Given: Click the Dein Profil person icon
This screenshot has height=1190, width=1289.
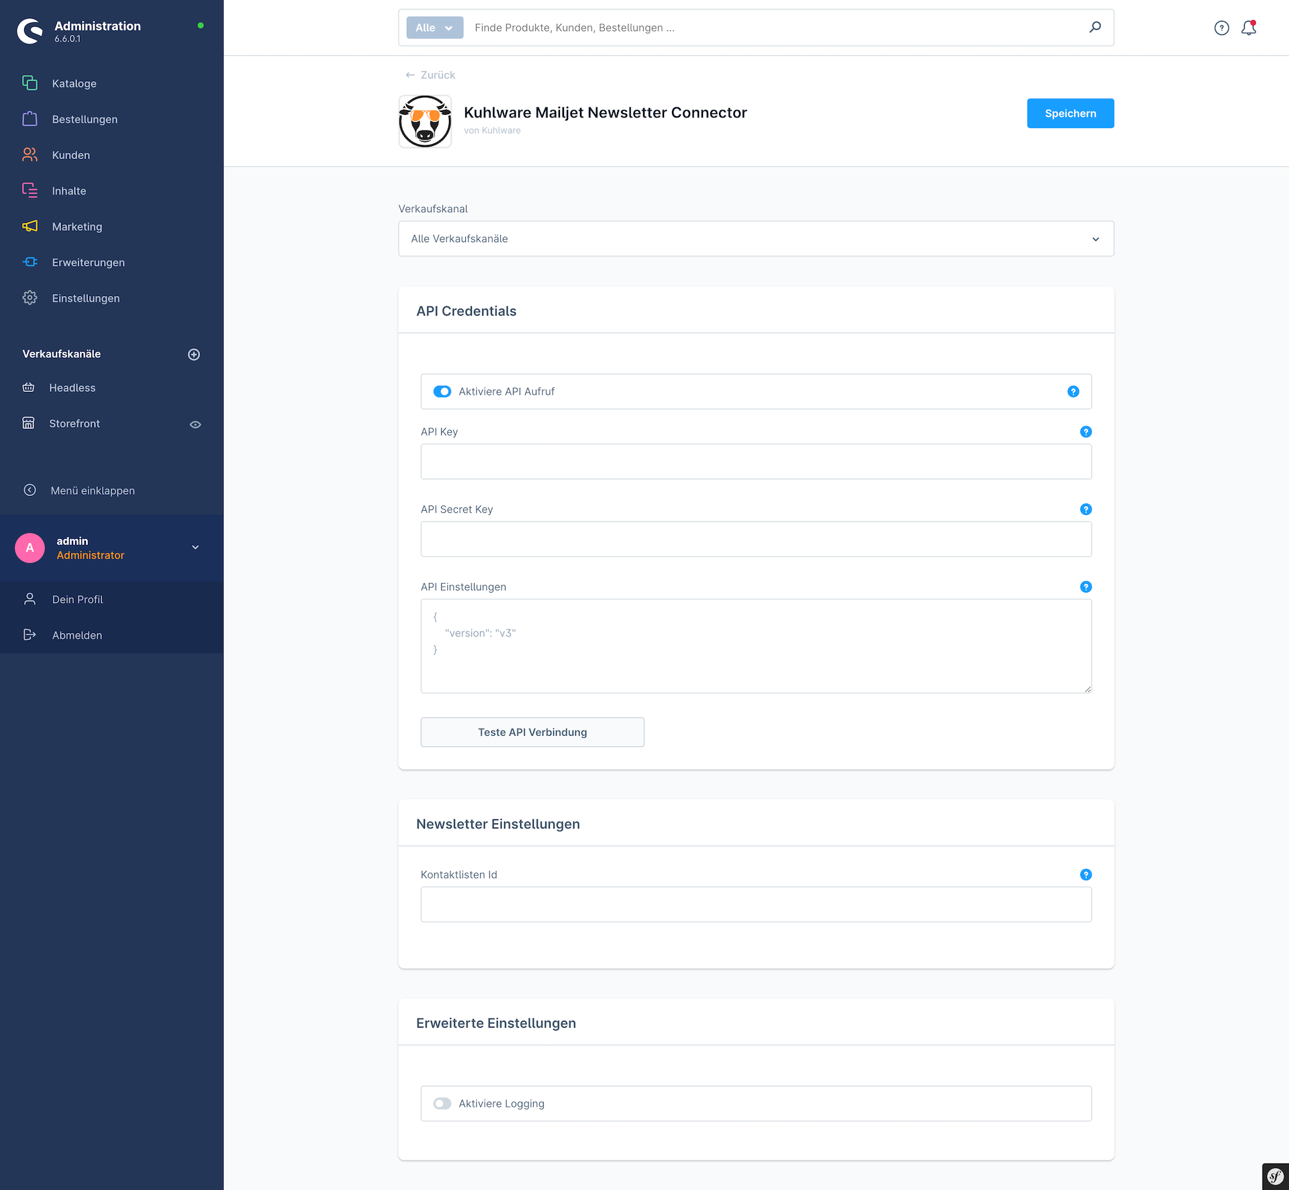Looking at the screenshot, I should tap(30, 599).
